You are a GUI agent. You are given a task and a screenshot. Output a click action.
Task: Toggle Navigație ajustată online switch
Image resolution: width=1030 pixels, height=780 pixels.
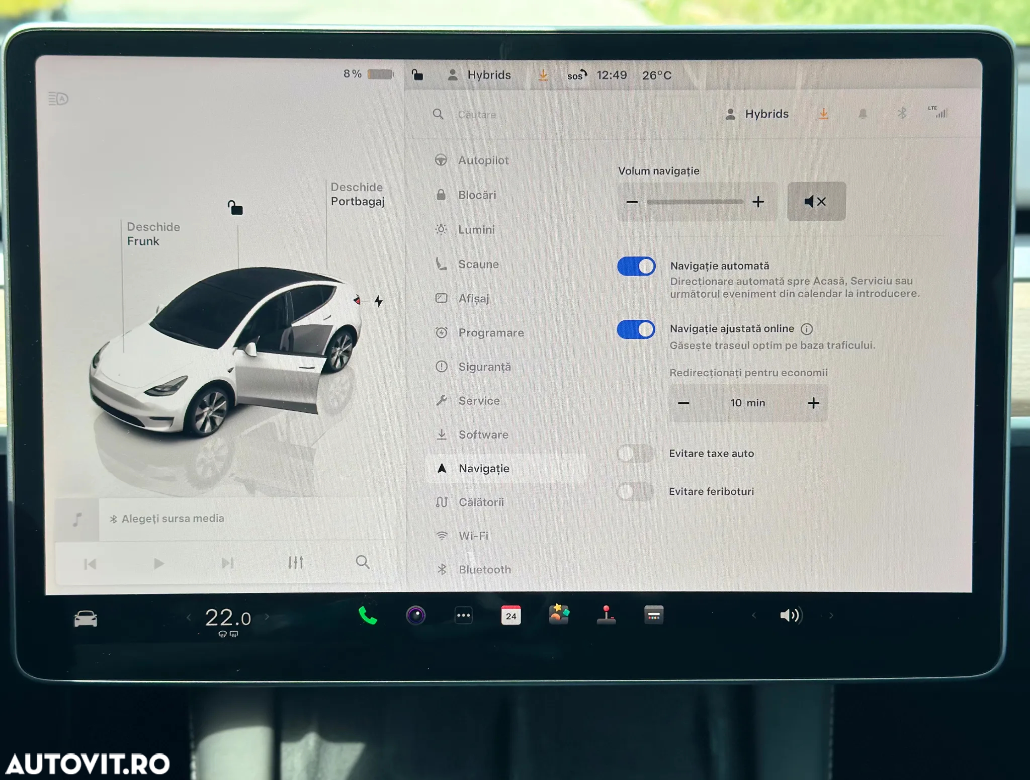636,329
